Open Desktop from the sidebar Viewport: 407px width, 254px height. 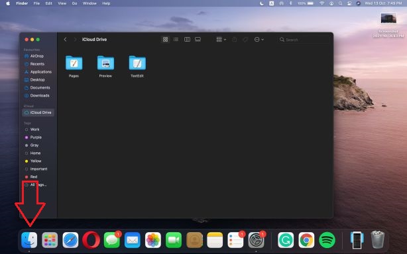coord(38,80)
